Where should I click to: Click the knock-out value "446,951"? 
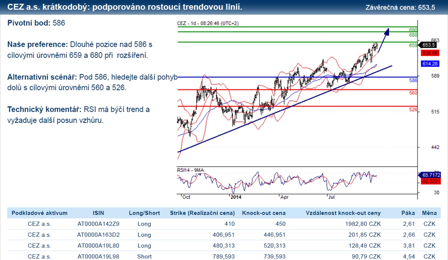pyautogui.click(x=275, y=235)
